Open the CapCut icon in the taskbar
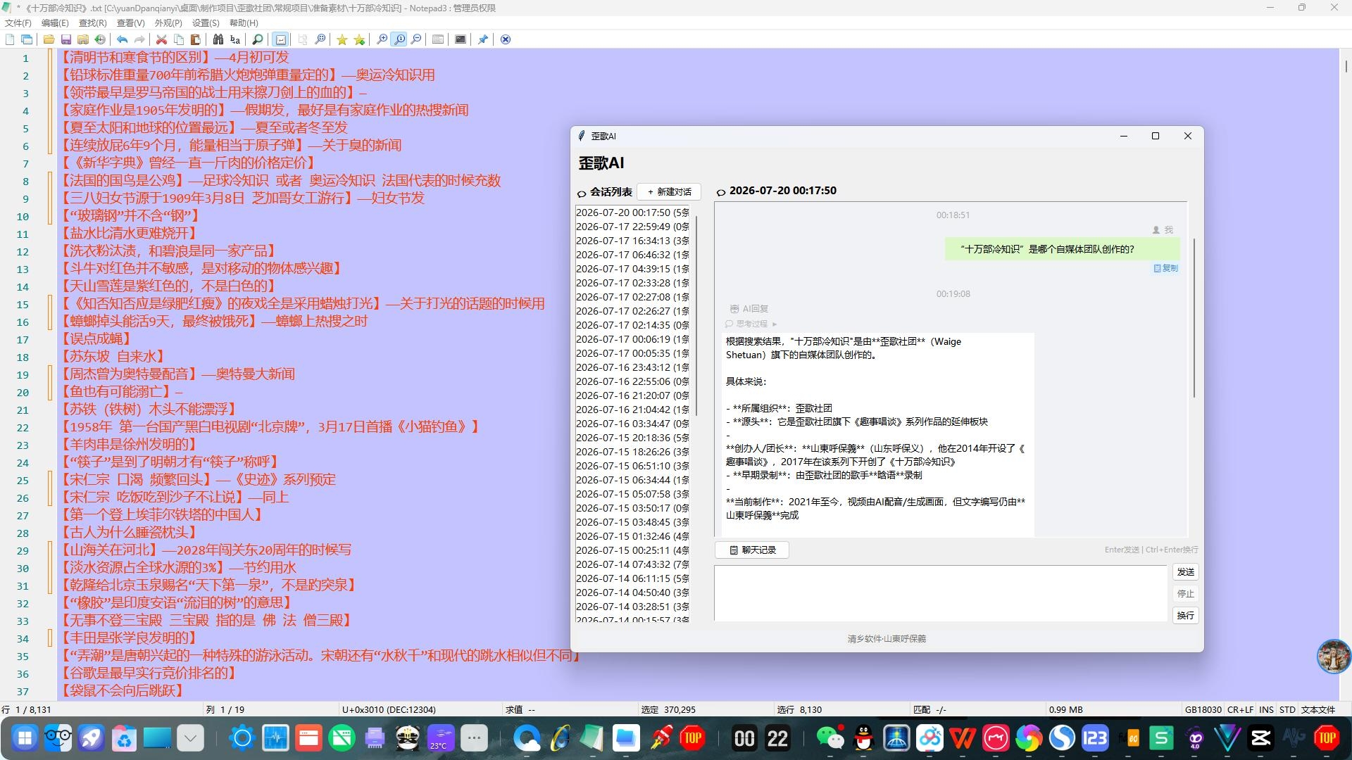 point(1260,738)
